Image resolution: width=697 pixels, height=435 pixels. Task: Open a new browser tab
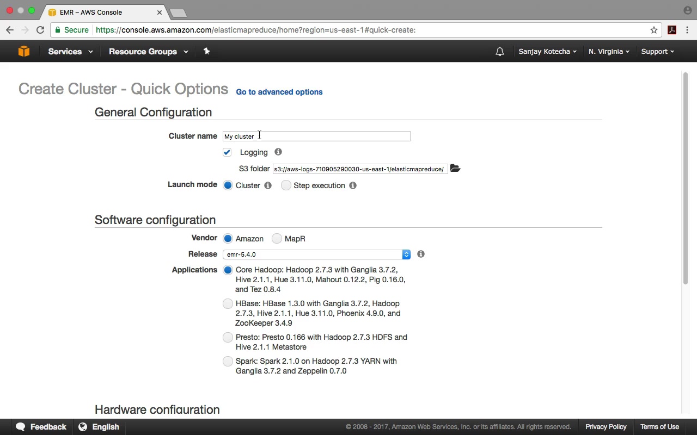pyautogui.click(x=178, y=13)
